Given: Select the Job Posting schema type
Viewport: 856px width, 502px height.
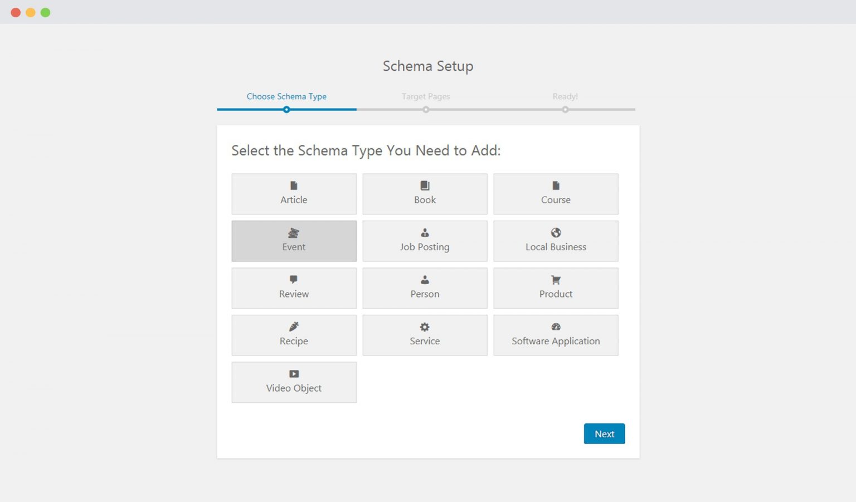Looking at the screenshot, I should [x=425, y=241].
